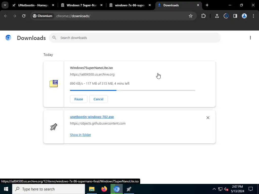This screenshot has height=194, width=259.
Task: Click the Chromium logo on Downloads page
Action: pyautogui.click(x=8, y=38)
